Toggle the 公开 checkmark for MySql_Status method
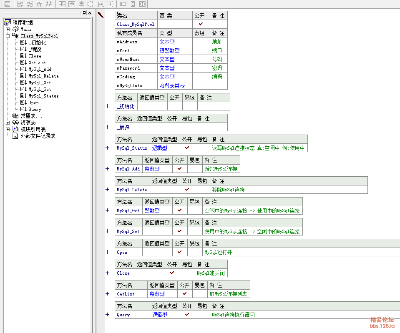The height and width of the screenshot is (333, 400). click(187, 148)
